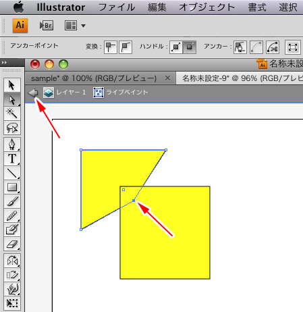The image size is (303, 312).
Task: Click the document layout icon
Action: 71,25
